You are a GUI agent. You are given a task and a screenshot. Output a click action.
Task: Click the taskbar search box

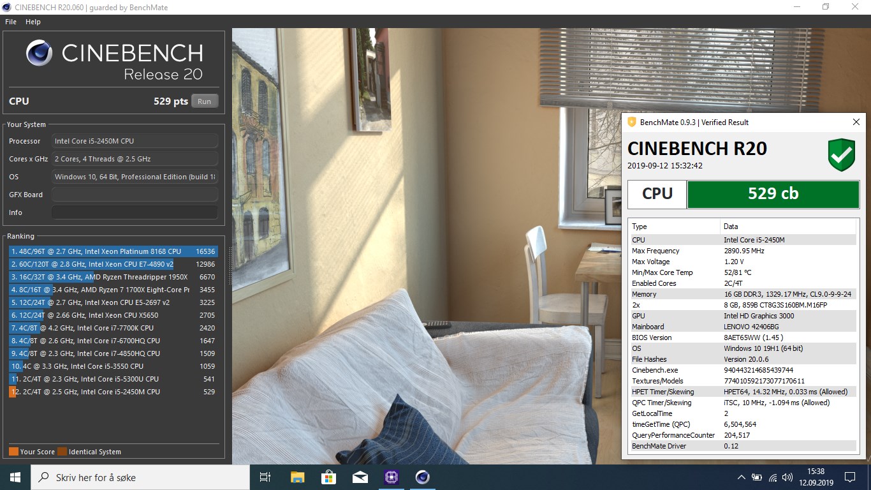pos(140,477)
